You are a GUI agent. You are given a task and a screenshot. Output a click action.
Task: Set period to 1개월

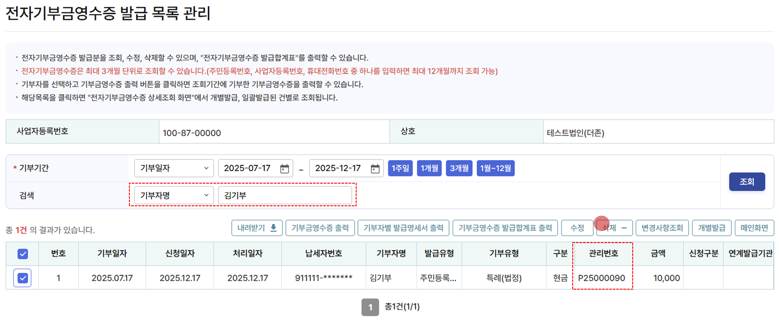(429, 169)
